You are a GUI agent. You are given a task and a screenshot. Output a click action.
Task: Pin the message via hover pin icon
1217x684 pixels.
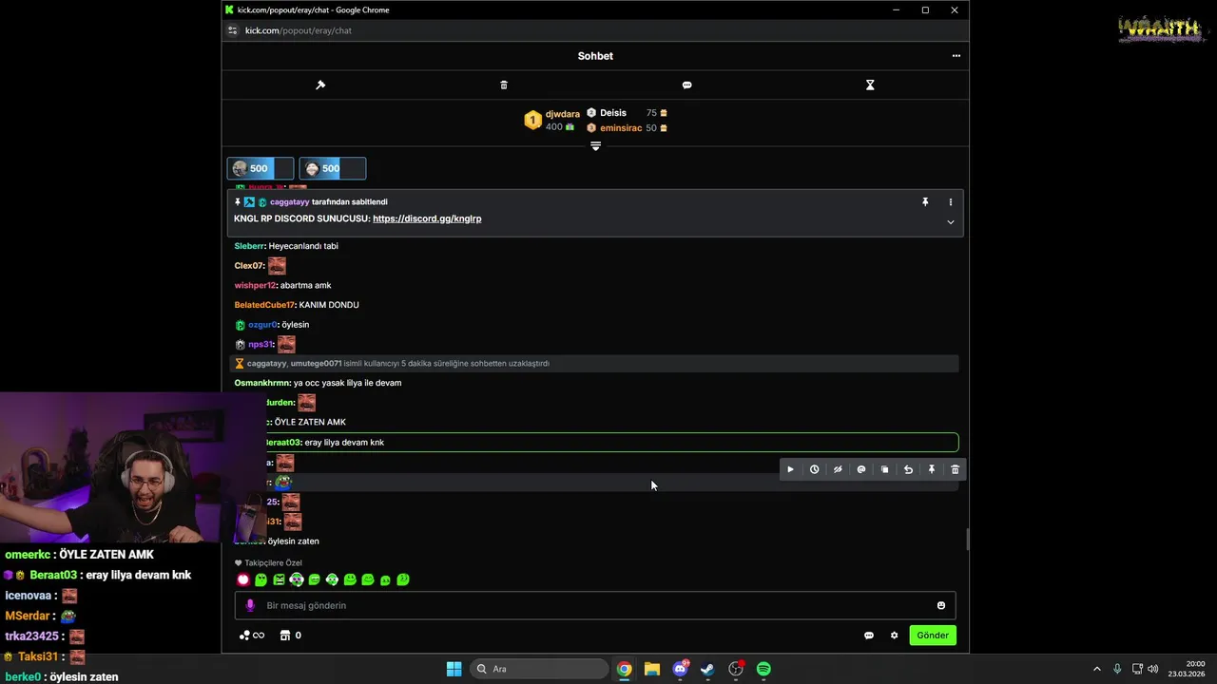click(x=932, y=469)
